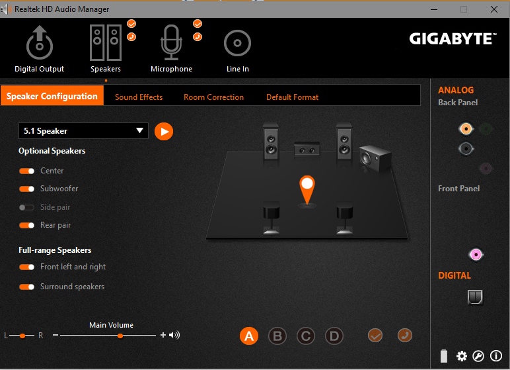Image resolution: width=510 pixels, height=370 pixels.
Task: Click the speaker mute icon beside volume
Action: [174, 335]
